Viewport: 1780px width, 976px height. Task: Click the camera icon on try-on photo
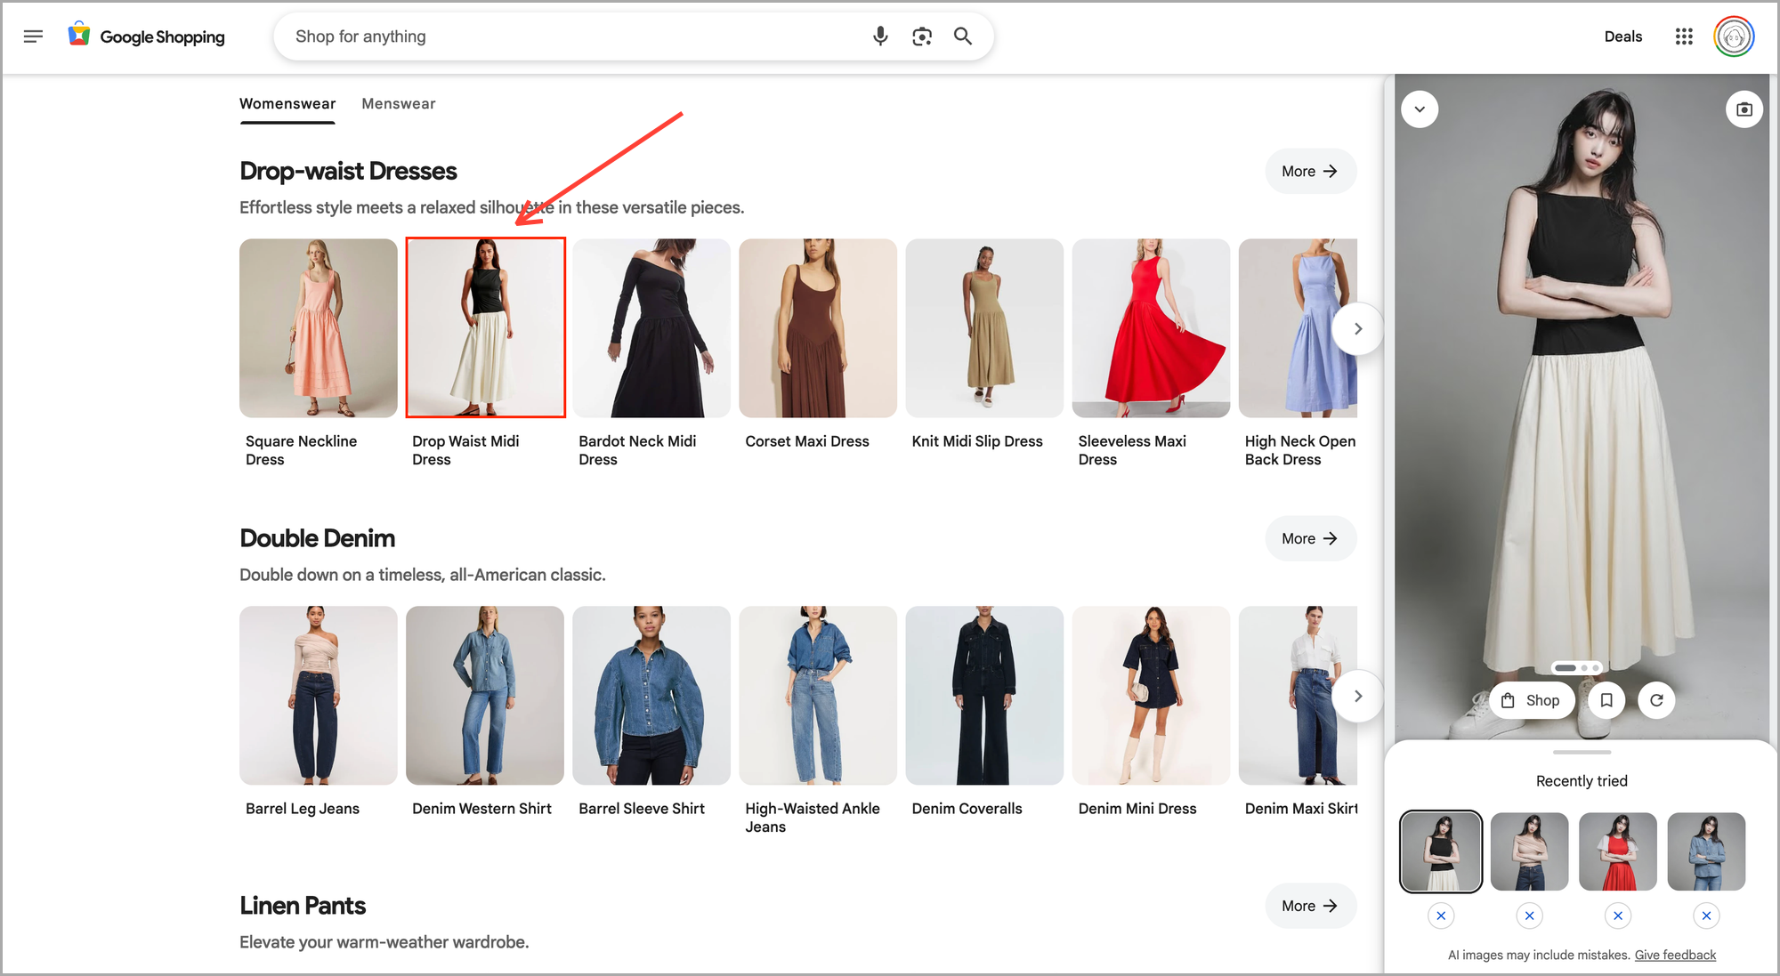pyautogui.click(x=1744, y=109)
